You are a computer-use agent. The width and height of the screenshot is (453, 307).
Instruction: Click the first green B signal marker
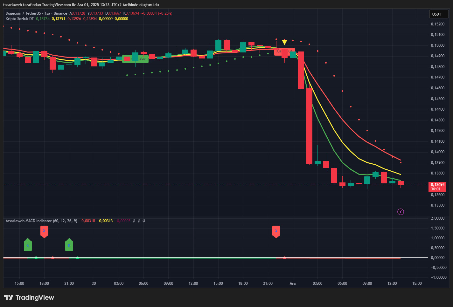click(28, 245)
